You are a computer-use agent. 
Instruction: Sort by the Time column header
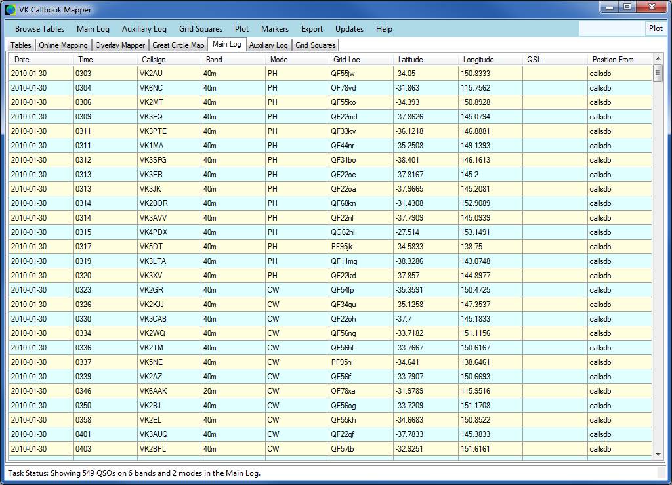tap(106, 60)
